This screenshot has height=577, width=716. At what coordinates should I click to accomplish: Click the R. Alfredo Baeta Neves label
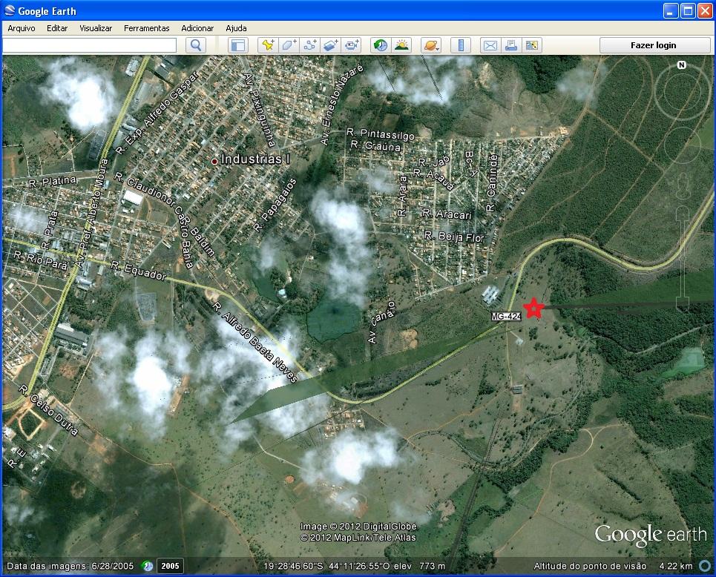click(256, 342)
